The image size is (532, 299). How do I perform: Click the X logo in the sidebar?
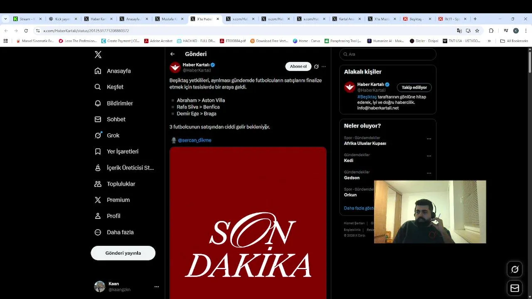click(98, 54)
